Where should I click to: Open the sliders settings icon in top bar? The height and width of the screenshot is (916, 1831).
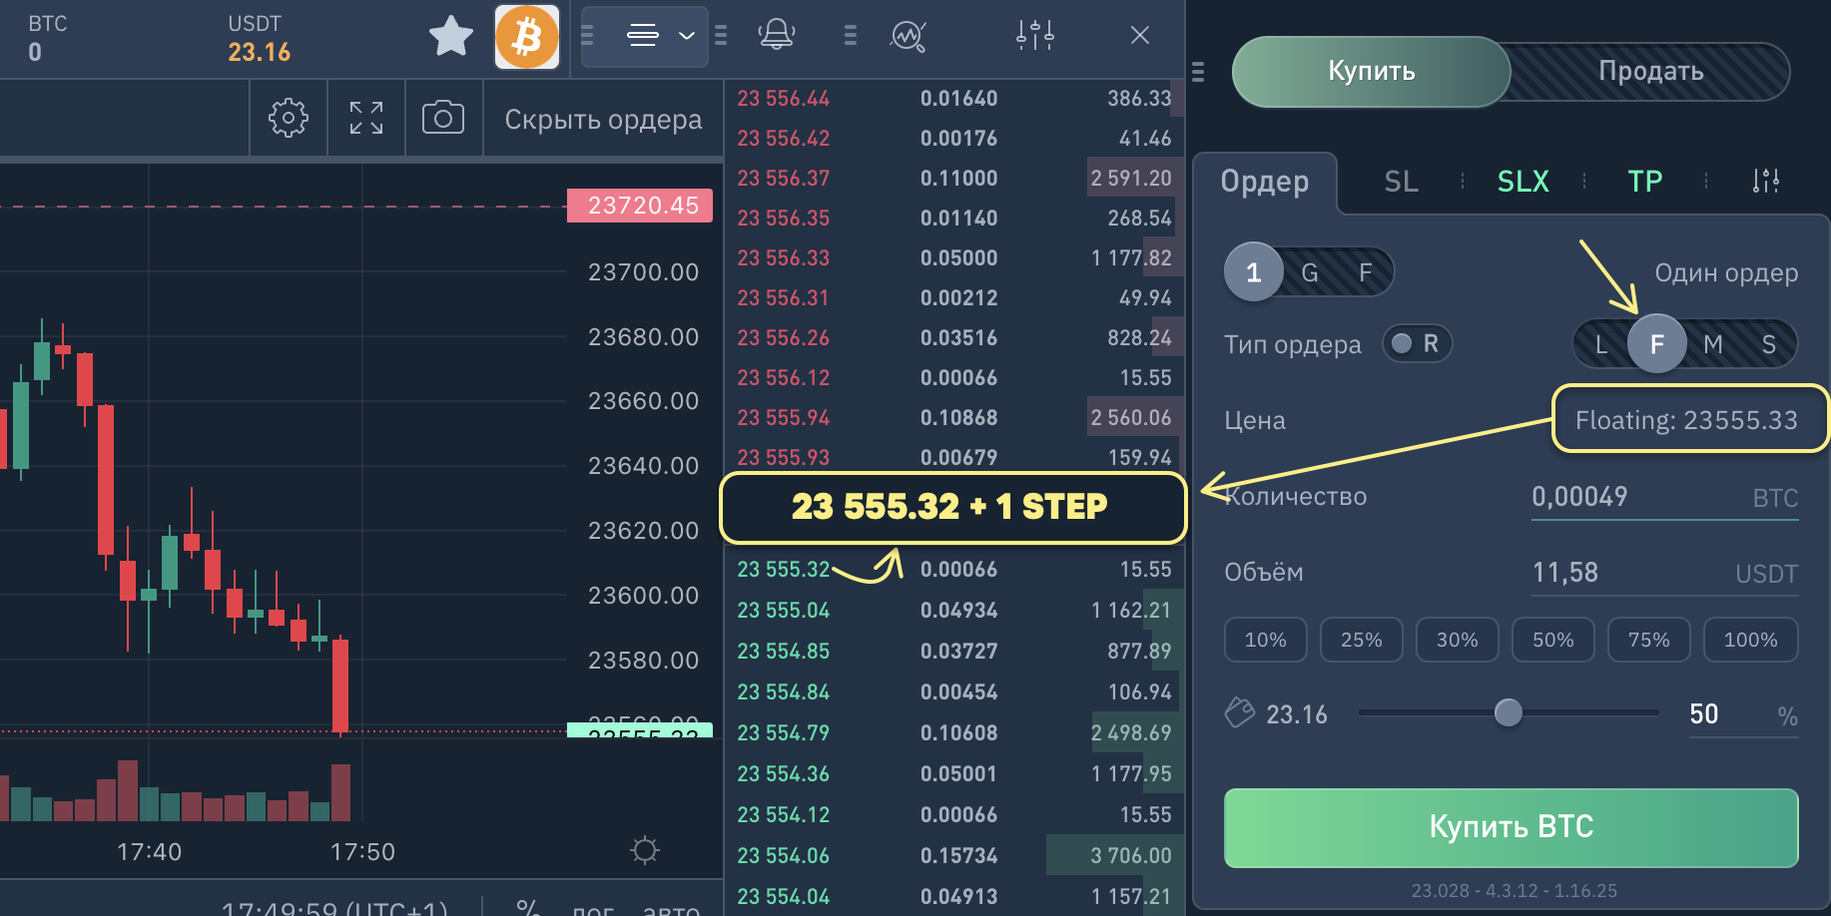tap(1034, 36)
